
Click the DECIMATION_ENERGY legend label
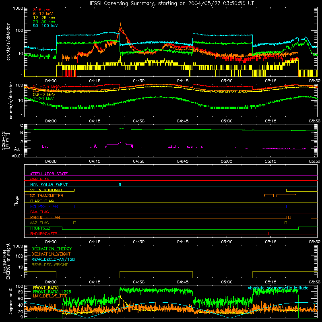click(52, 249)
